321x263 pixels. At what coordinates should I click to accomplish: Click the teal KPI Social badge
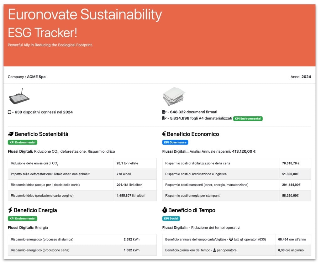tap(171, 218)
